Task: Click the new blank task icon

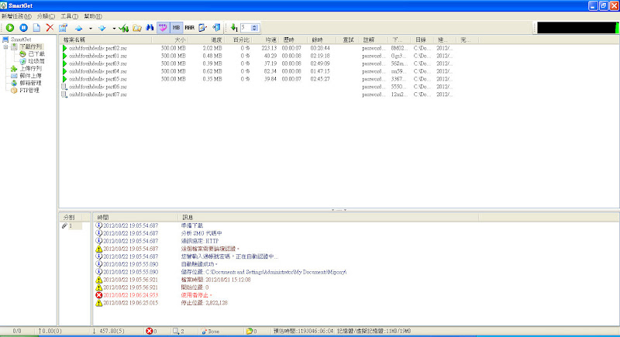Action: [36, 27]
